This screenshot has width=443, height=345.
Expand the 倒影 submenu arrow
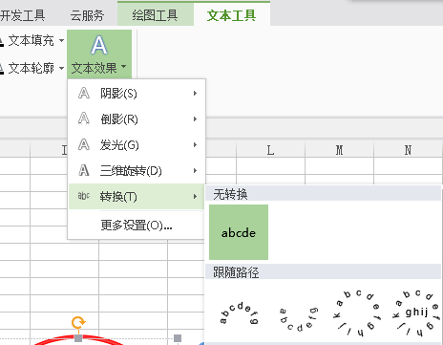(195, 119)
